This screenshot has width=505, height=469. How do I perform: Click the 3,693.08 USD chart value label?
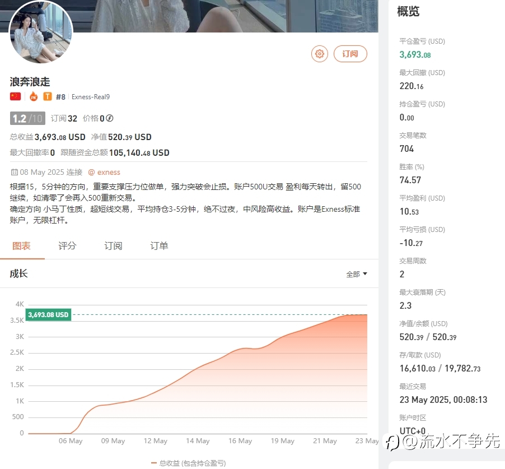[48, 314]
